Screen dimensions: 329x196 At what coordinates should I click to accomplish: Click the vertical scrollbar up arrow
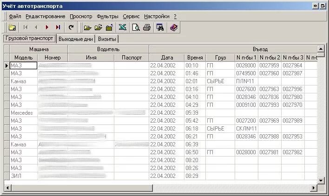[321, 49]
